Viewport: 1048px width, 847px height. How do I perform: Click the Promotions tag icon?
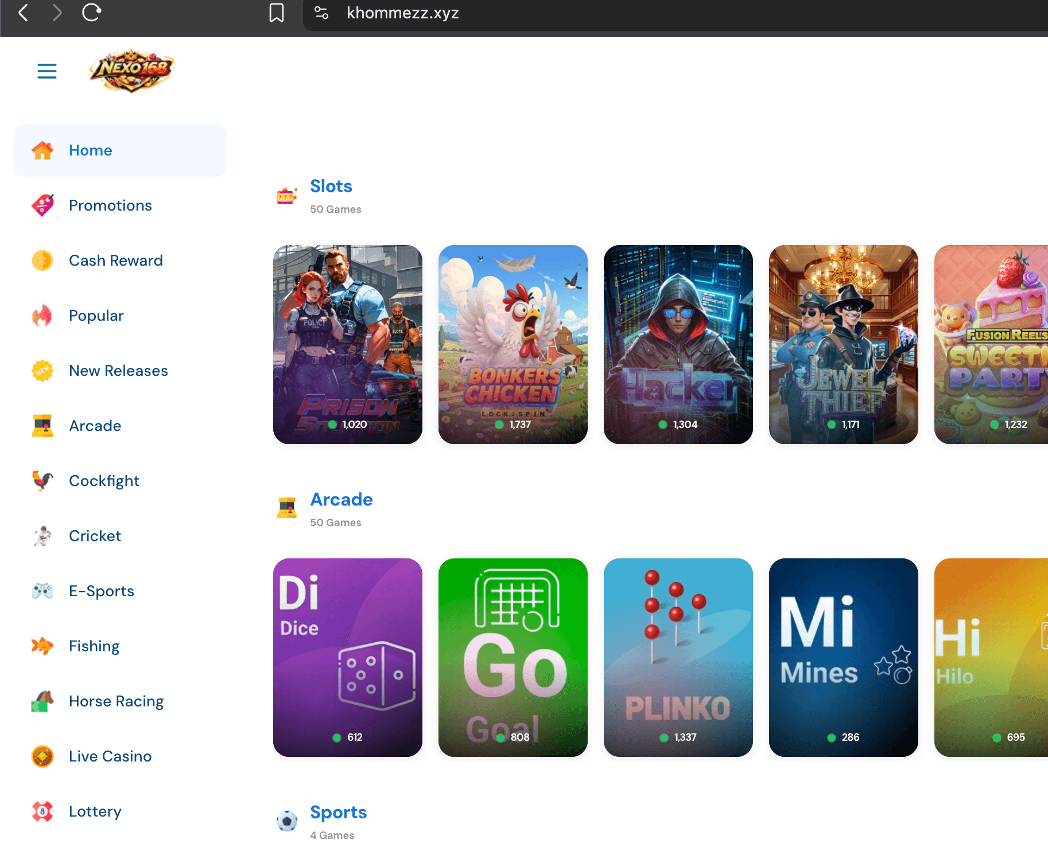[42, 205]
